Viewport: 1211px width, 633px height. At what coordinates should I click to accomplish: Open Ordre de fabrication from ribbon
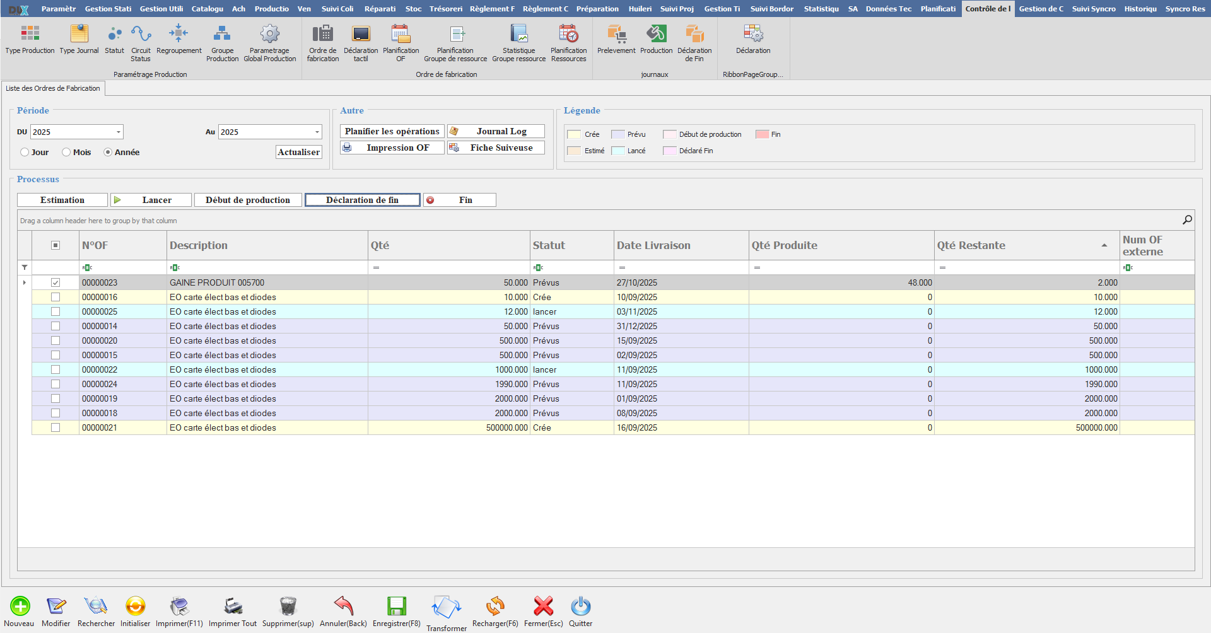(x=322, y=34)
